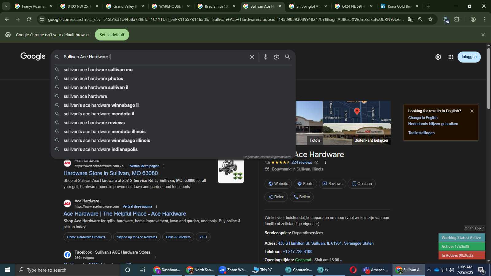Image resolution: width=491 pixels, height=276 pixels.
Task: Click the Route directions button
Action: point(305,184)
